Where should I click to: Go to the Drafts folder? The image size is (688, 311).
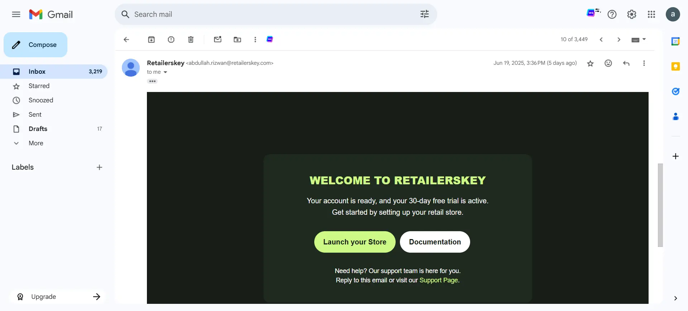38,129
